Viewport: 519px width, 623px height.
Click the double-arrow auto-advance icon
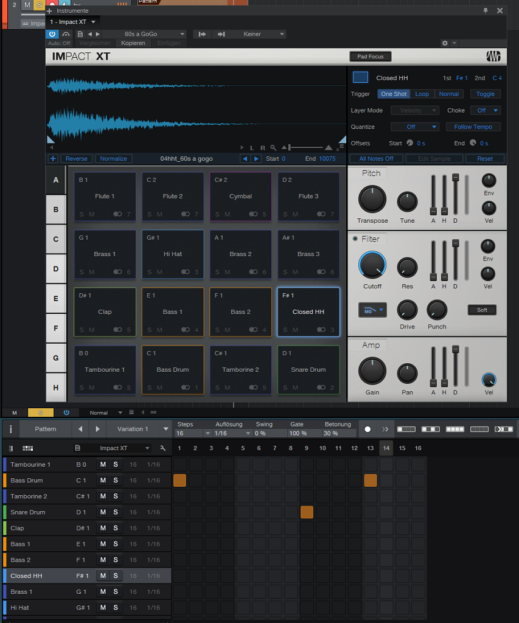[x=385, y=429]
